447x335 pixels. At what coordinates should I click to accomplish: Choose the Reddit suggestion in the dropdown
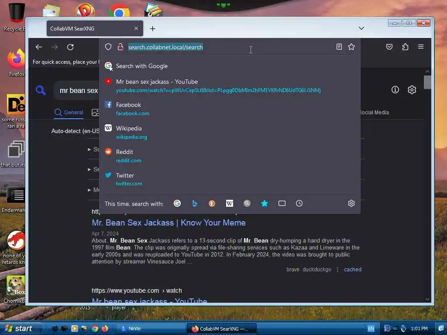tap(230, 156)
